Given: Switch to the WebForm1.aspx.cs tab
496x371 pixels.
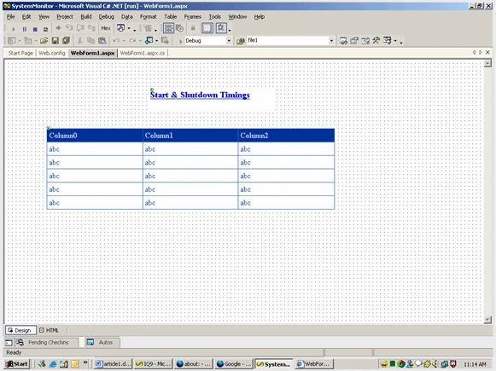Looking at the screenshot, I should [x=143, y=53].
